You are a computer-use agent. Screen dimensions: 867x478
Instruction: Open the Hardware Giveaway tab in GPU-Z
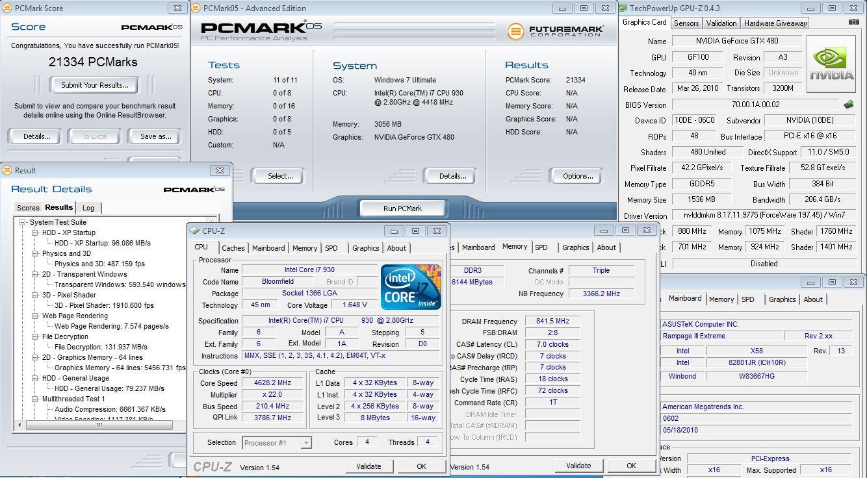click(x=775, y=23)
